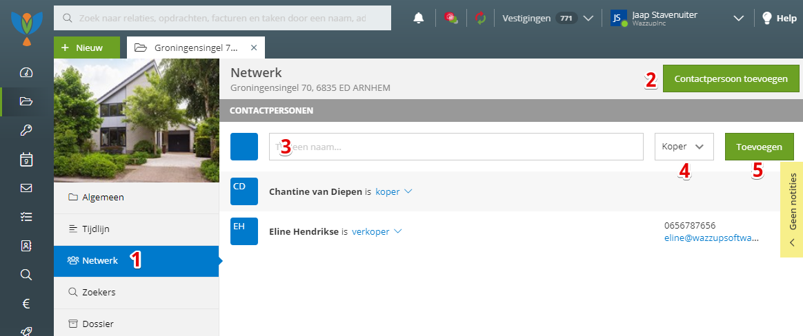
Task: Focus the Typ een naam input field
Action: [456, 147]
